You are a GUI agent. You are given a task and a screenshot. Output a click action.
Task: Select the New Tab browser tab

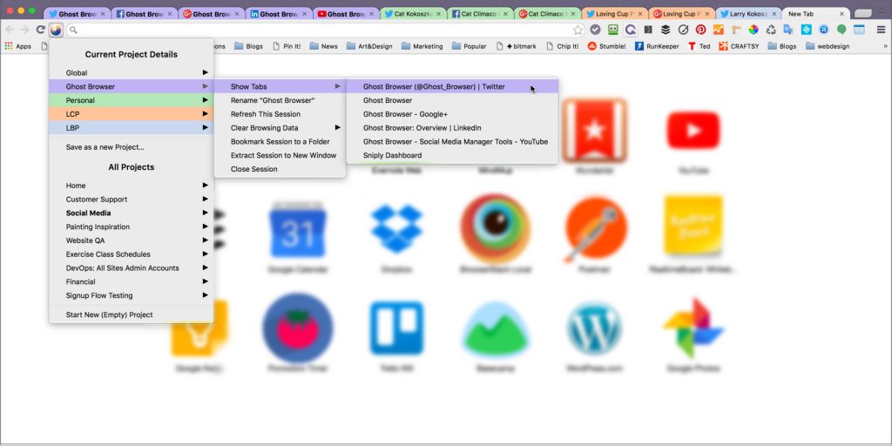tap(814, 14)
